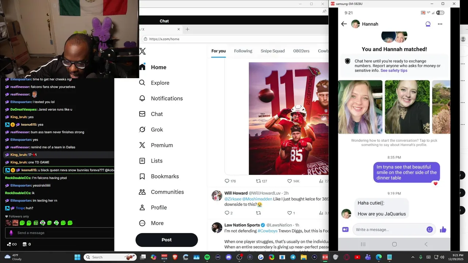The height and width of the screenshot is (263, 468).
Task: Open Communities in the X sidebar
Action: (x=161, y=192)
